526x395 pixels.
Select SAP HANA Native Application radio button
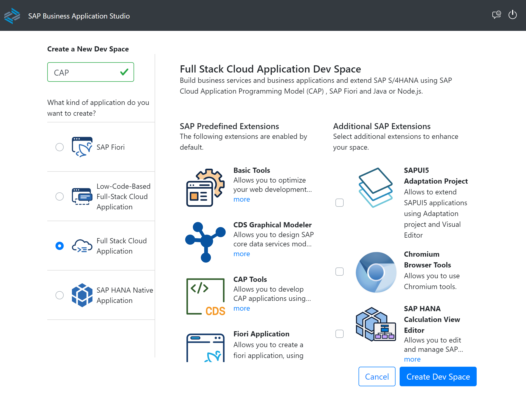click(x=60, y=295)
